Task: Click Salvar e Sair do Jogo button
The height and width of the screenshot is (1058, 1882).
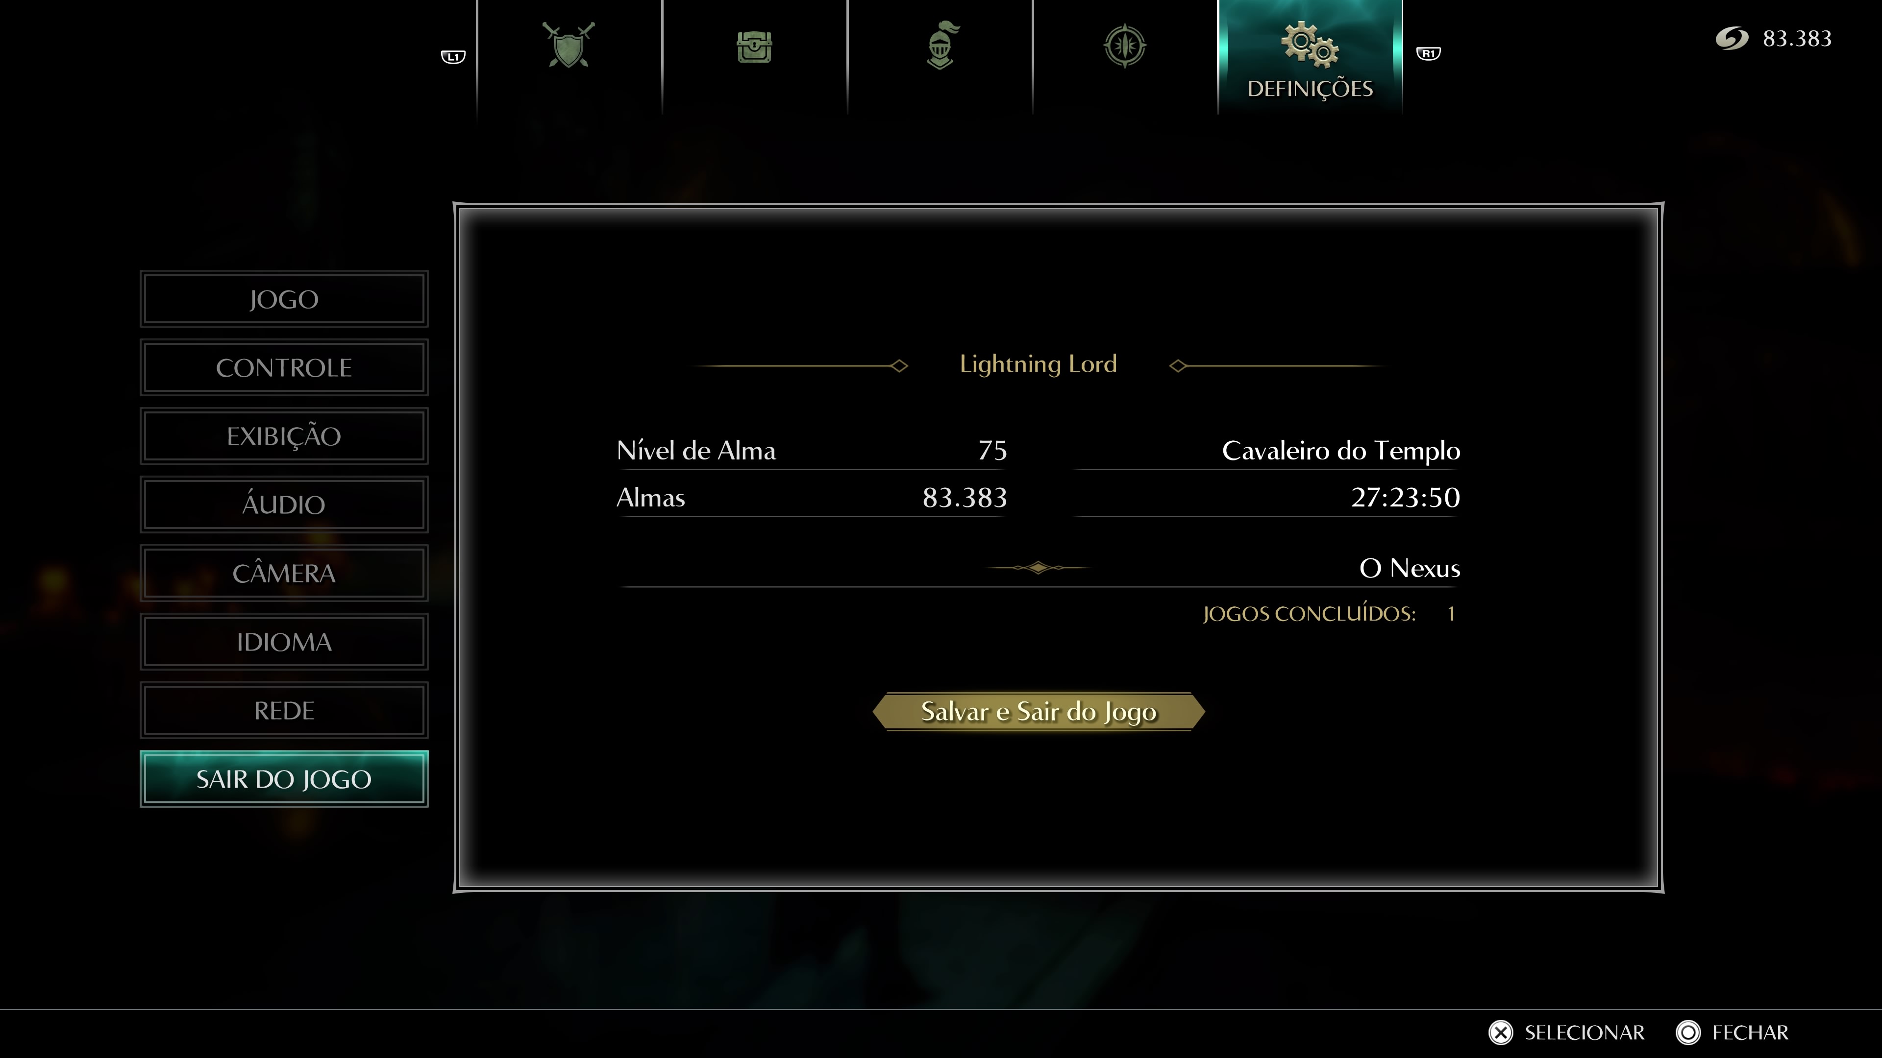Action: point(1038,712)
